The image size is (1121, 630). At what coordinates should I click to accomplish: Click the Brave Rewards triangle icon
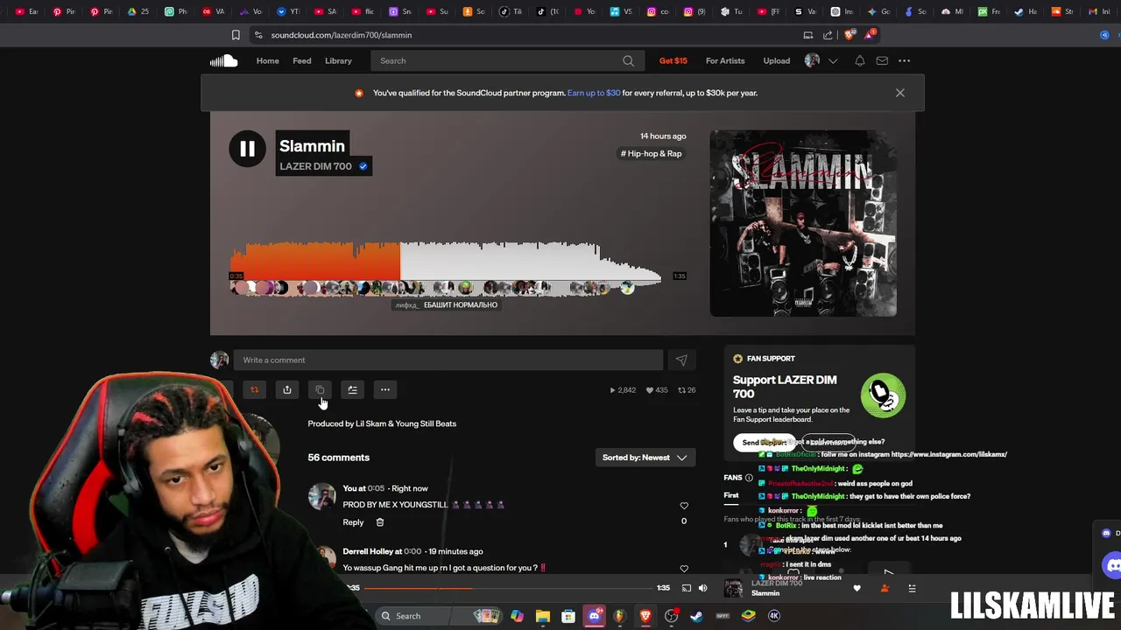click(869, 35)
